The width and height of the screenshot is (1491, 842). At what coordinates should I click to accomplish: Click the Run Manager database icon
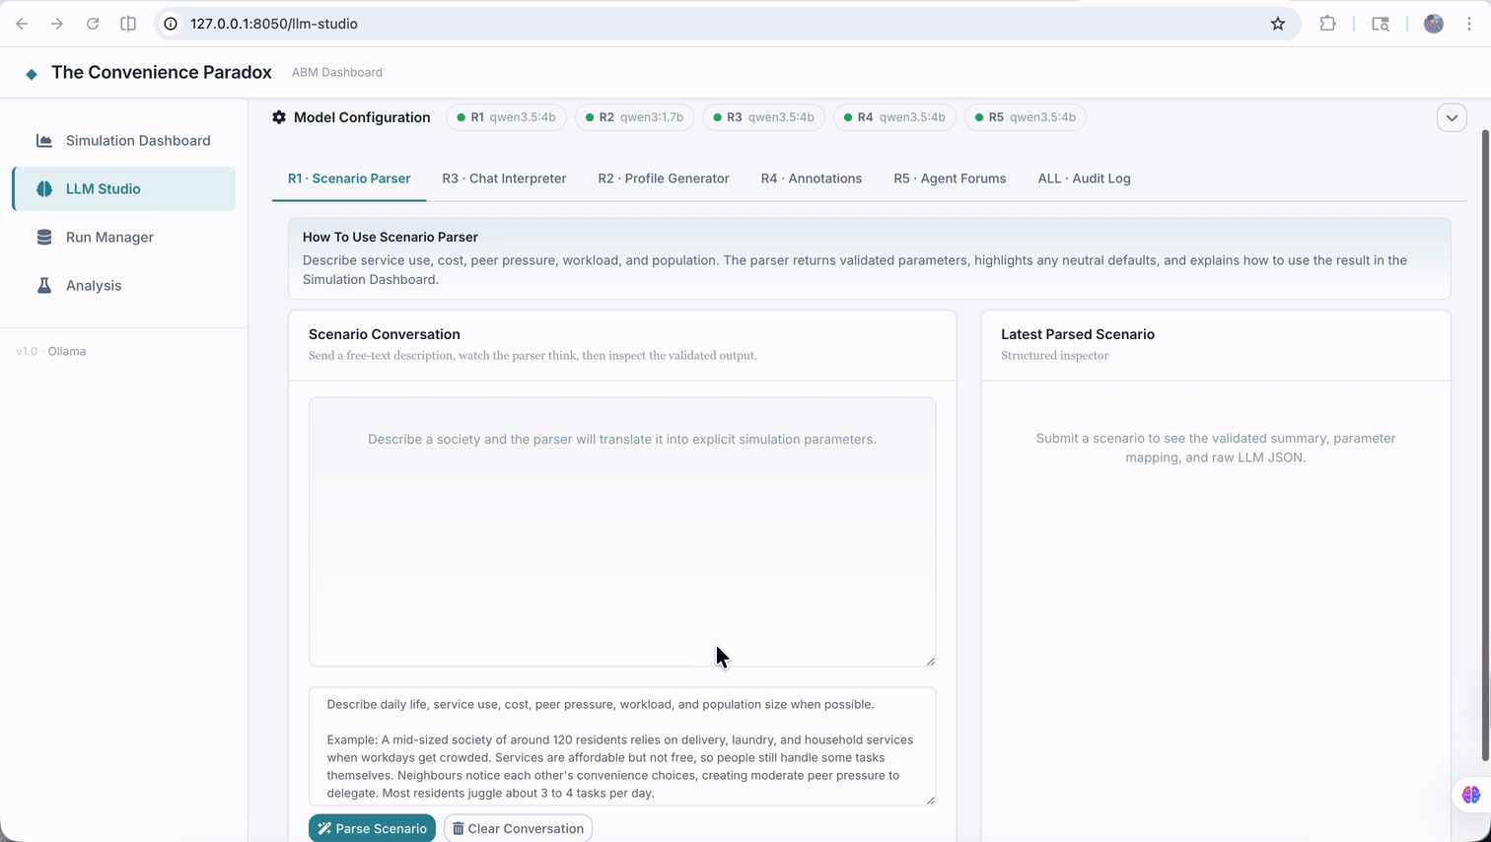pyautogui.click(x=44, y=237)
